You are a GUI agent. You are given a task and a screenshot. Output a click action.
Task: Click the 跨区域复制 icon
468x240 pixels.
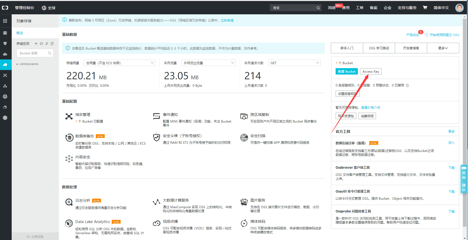pyautogui.click(x=244, y=116)
